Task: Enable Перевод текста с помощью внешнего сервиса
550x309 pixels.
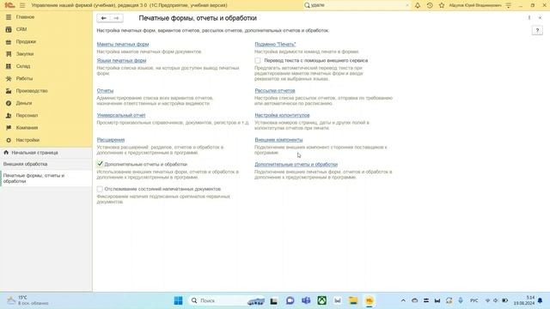Action: [258, 61]
